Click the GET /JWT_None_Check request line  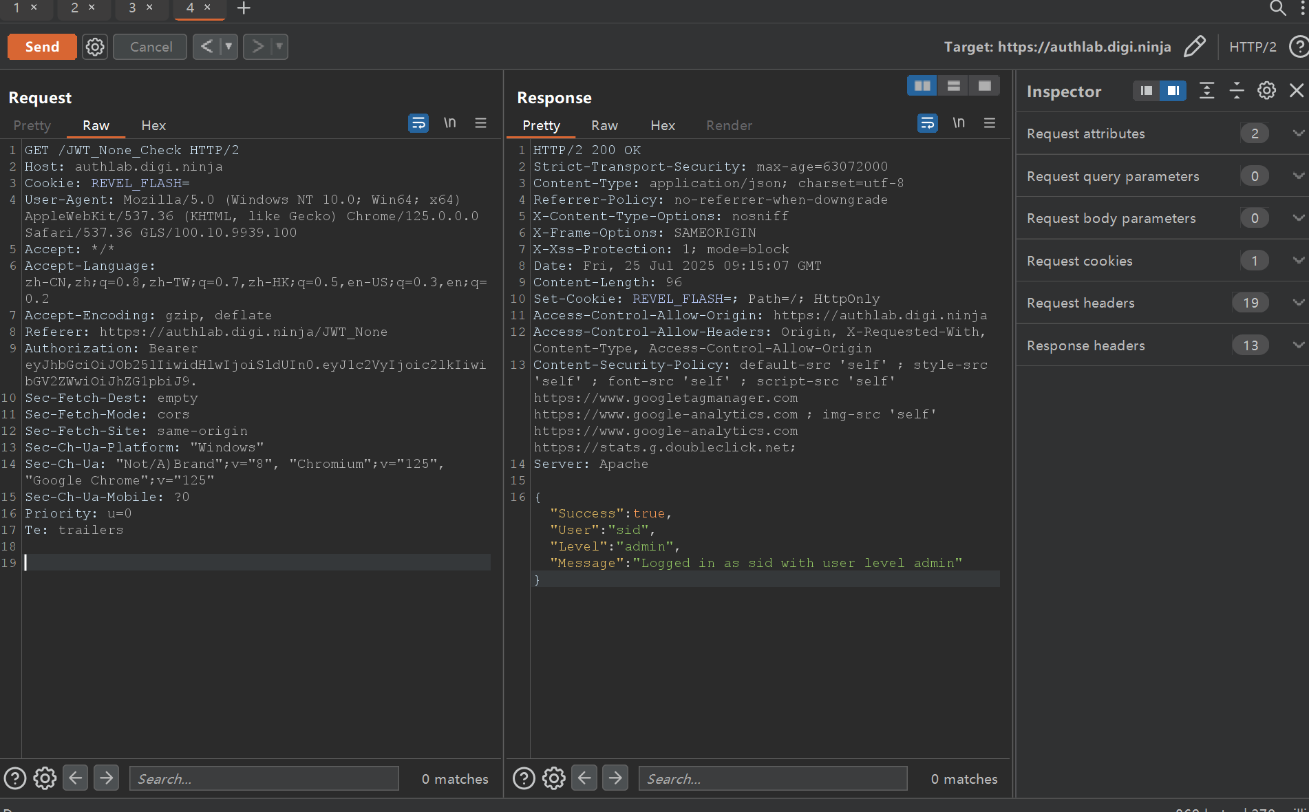pos(132,150)
